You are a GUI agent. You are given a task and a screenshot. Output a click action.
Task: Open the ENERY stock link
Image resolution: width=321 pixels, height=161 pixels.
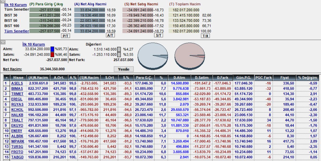click(x=17, y=130)
